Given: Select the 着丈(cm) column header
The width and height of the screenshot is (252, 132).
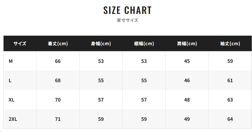Looking at the screenshot, I should 58,43.
